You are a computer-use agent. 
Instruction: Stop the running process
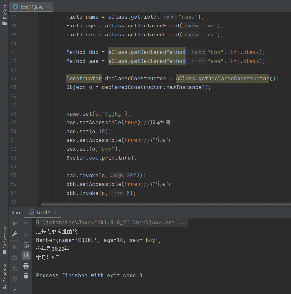(x=15, y=247)
